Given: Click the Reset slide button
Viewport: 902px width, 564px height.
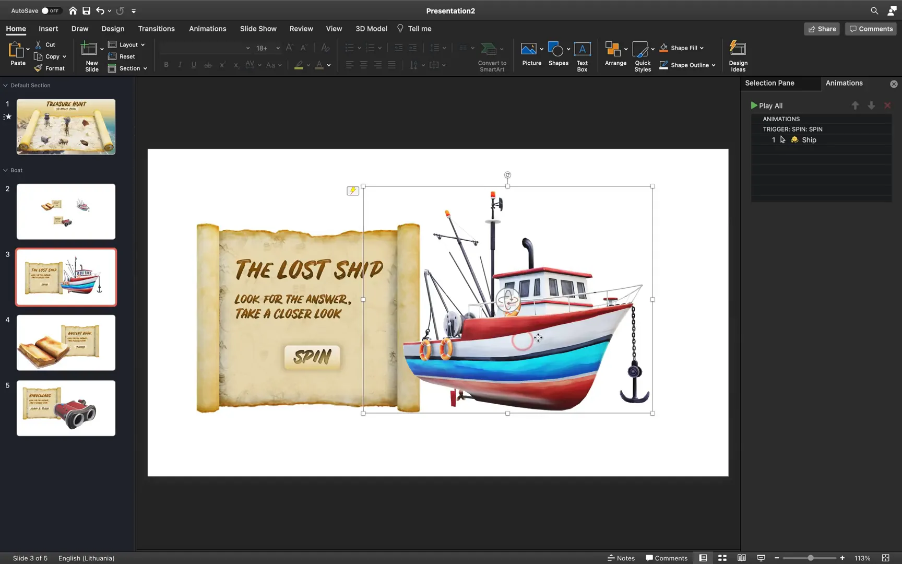Looking at the screenshot, I should (122, 56).
